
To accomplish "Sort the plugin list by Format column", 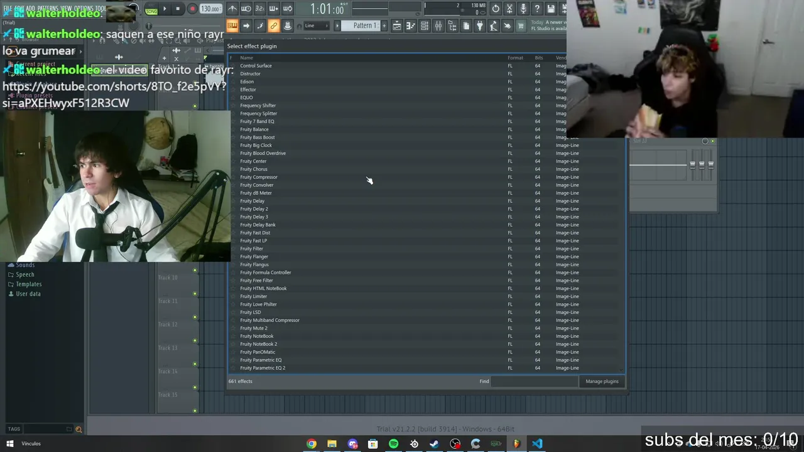I will (x=515, y=58).
